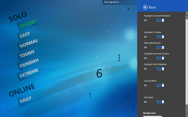Toggle Alternating Blocks switch

point(160,47)
